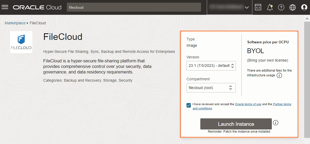310x144 pixels.
Task: Expand the Compartment filecloud (root) dropdown
Action: tap(211, 88)
